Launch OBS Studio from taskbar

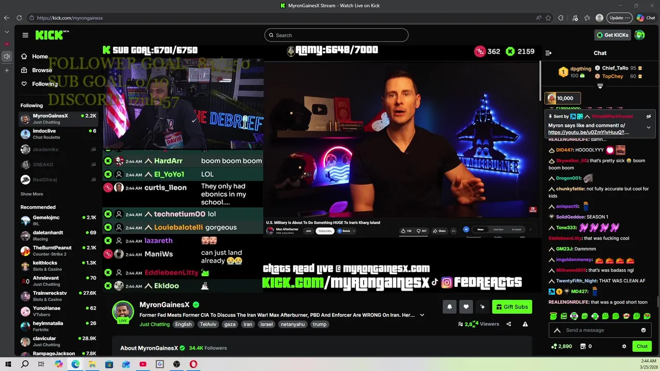176,364
